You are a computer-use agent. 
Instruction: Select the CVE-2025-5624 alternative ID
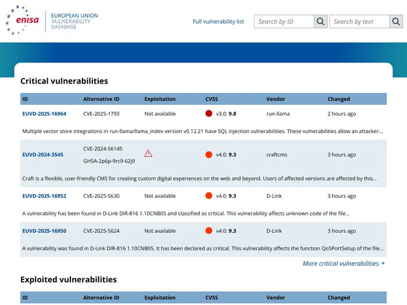[101, 231]
